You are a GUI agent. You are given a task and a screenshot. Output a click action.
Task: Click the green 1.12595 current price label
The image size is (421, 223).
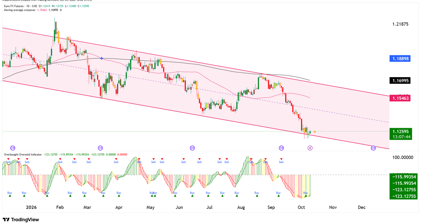pyautogui.click(x=400, y=132)
